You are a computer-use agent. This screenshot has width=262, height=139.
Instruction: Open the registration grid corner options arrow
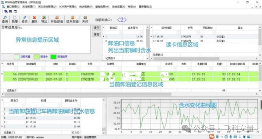2,64
